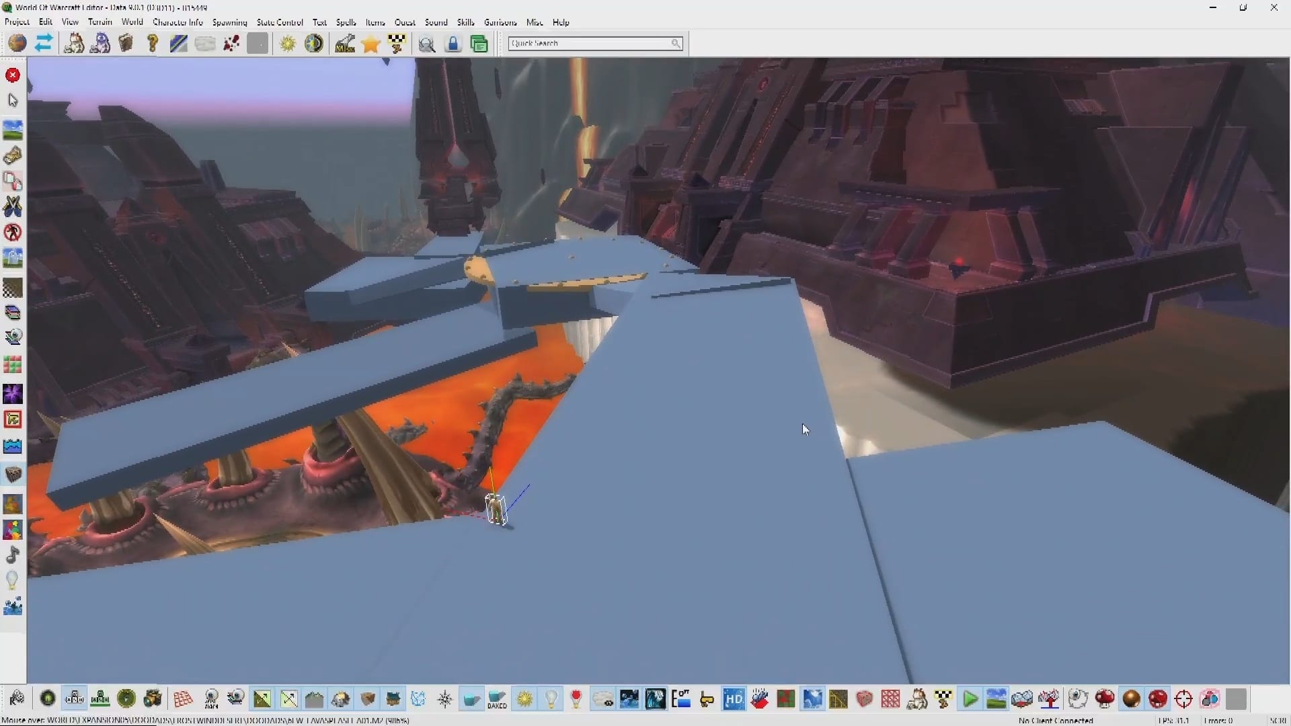Click the red X icon in left sidebar
This screenshot has height=726, width=1291.
pos(13,75)
